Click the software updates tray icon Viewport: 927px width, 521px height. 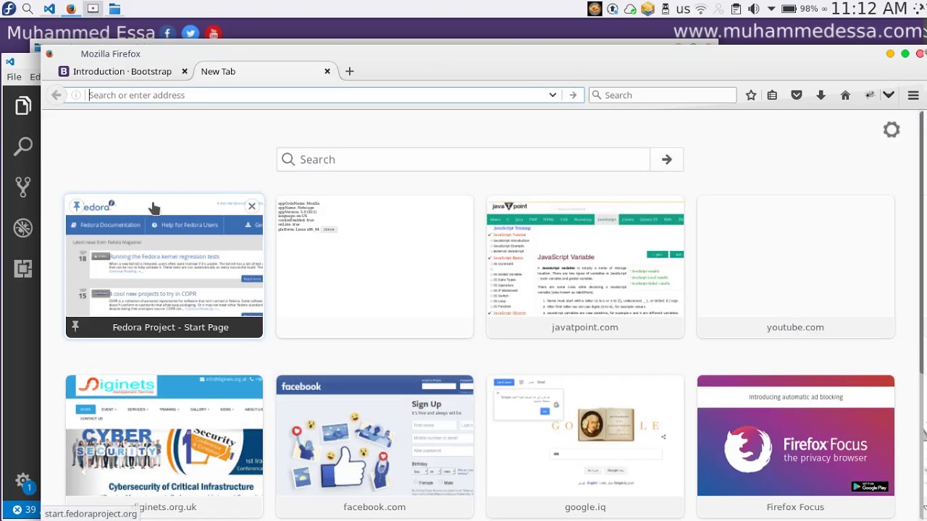coord(647,9)
